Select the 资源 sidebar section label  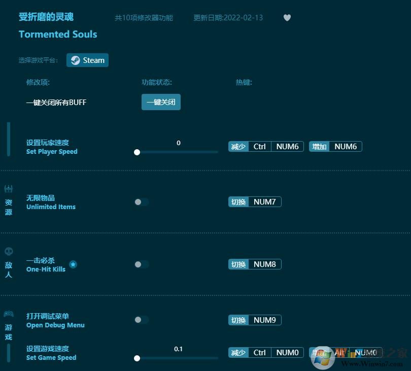tap(9, 207)
